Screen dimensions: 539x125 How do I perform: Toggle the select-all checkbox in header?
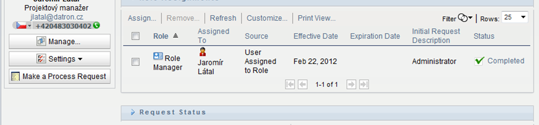(135, 36)
